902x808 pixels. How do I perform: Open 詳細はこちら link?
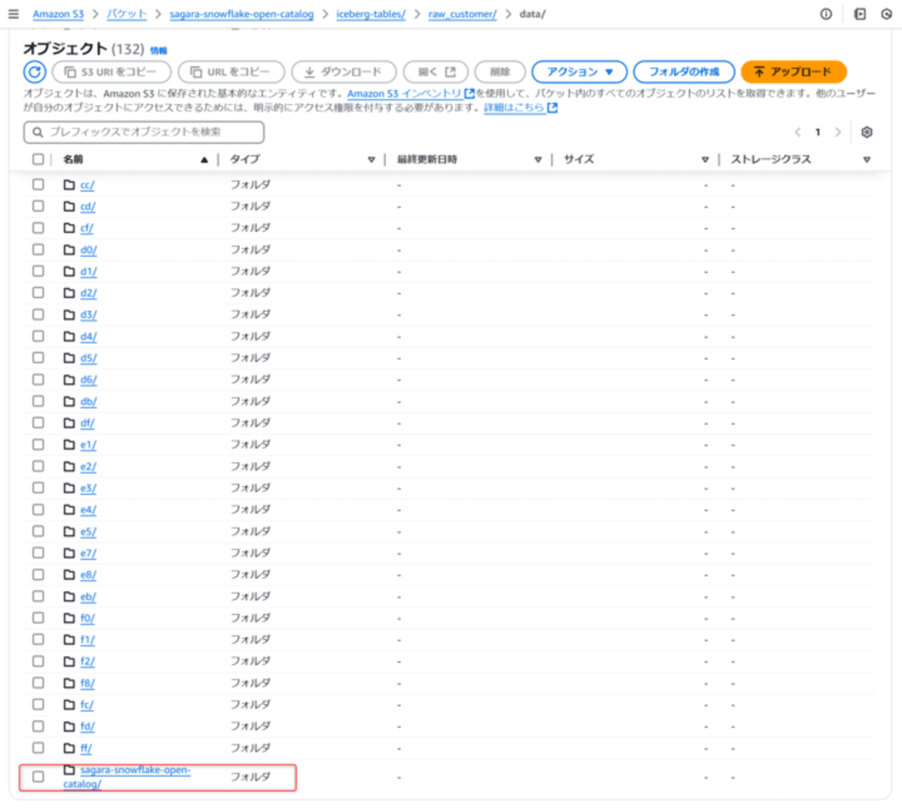coord(520,107)
